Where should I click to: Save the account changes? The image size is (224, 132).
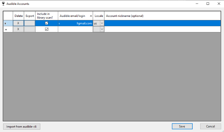(182, 126)
